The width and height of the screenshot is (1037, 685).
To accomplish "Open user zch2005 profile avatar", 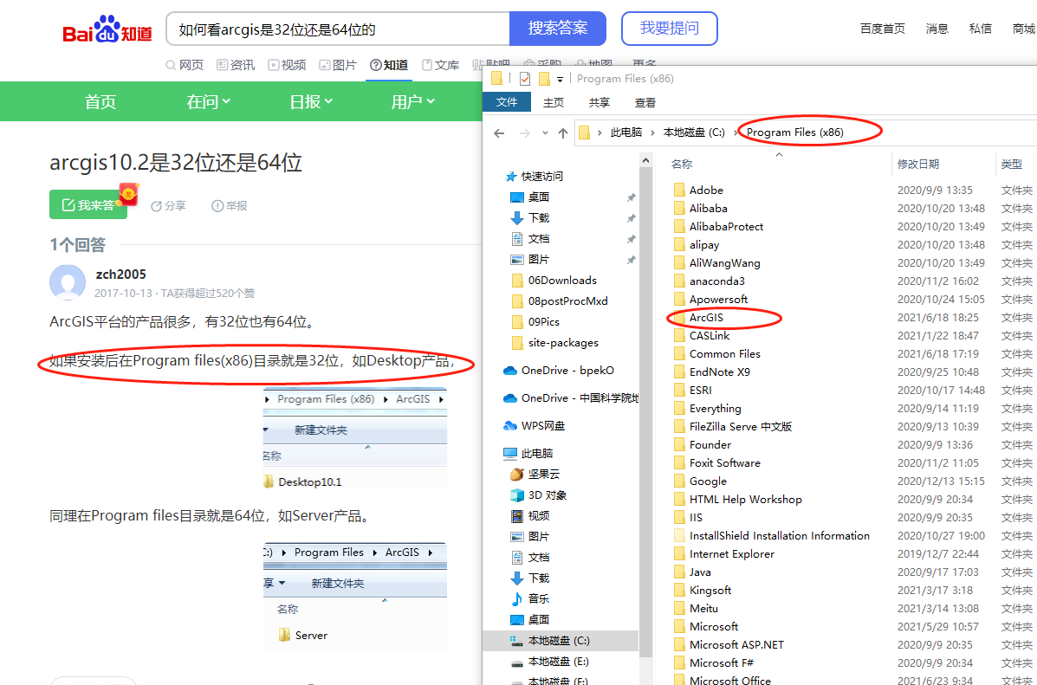I will [x=68, y=283].
